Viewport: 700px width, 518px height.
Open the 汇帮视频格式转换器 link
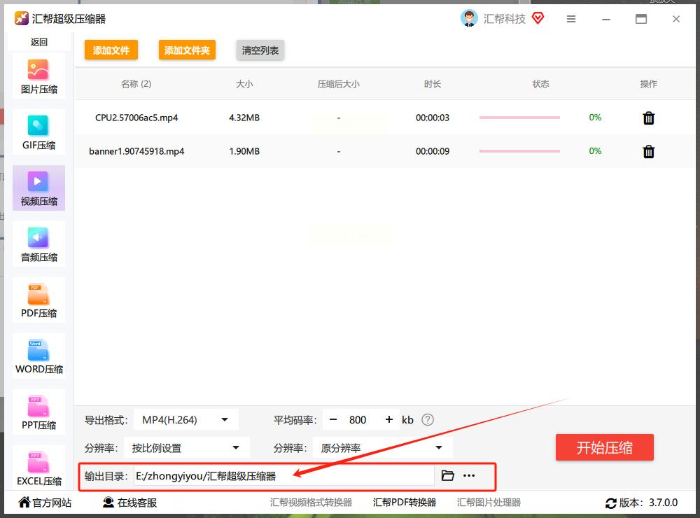coord(311,503)
